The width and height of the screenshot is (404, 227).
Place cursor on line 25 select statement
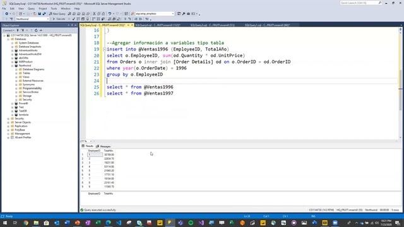pyautogui.click(x=140, y=87)
